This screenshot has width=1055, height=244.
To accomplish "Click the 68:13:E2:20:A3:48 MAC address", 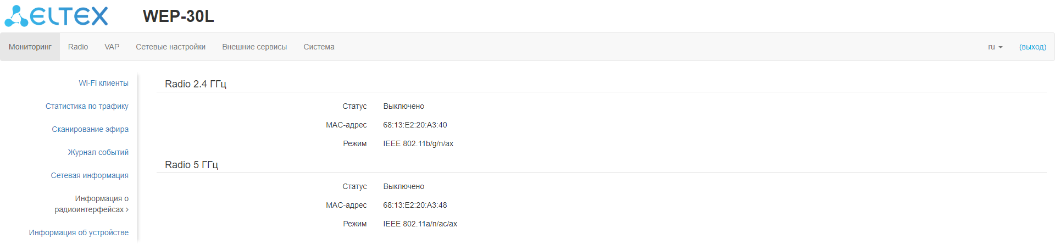I will [x=415, y=205].
